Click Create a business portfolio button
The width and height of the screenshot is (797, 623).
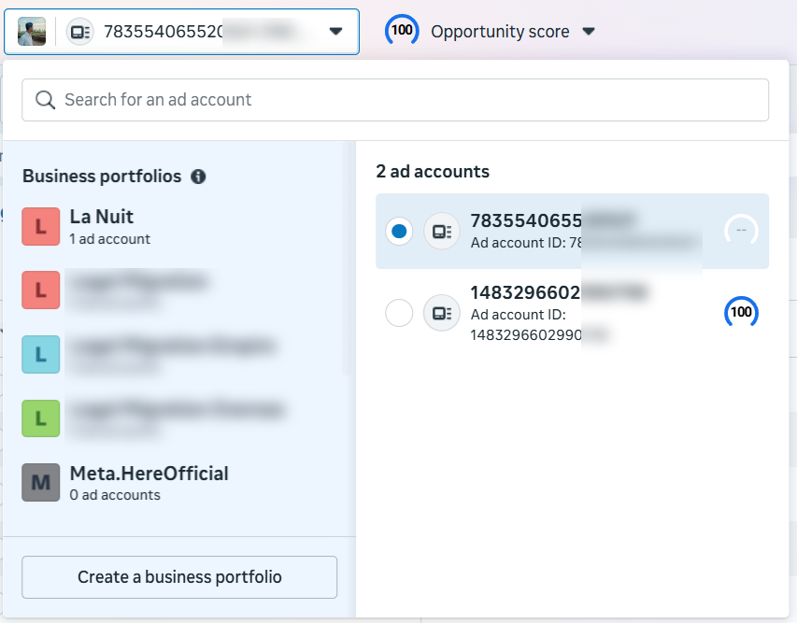(x=179, y=577)
